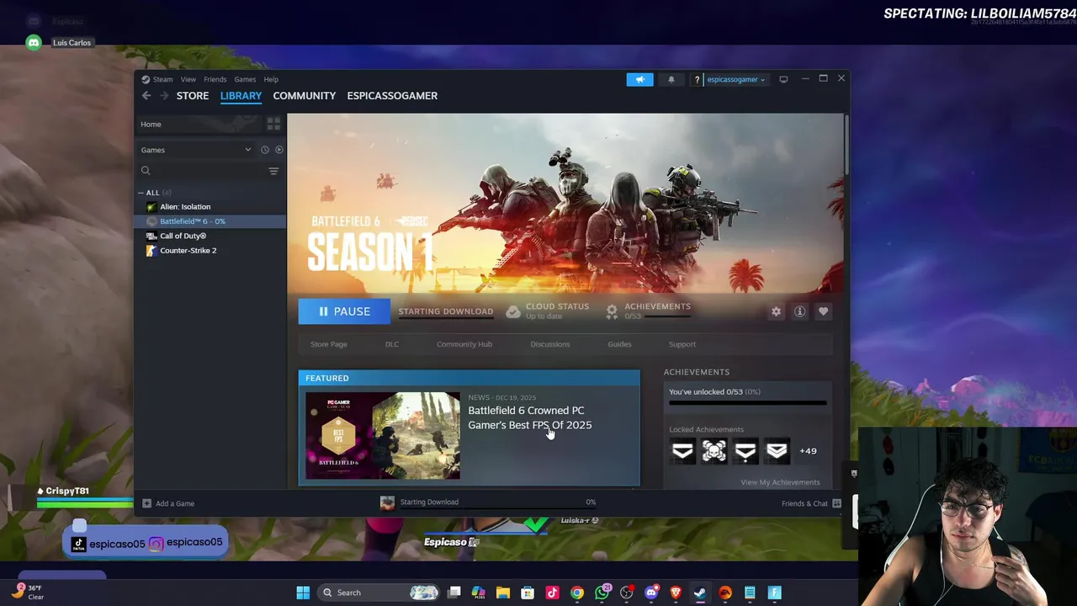This screenshot has height=606, width=1077.
Task: Show game information icon
Action: click(799, 311)
